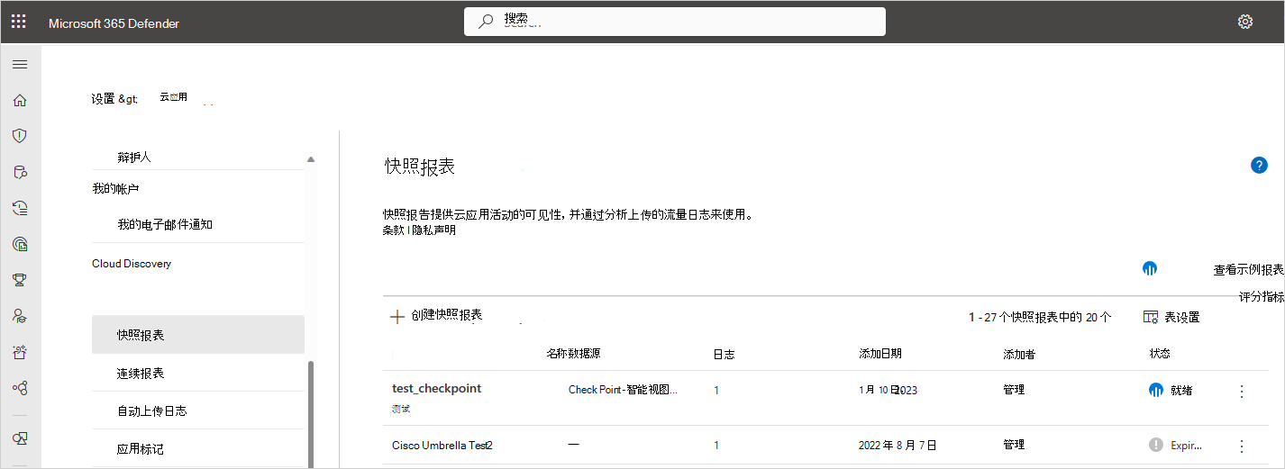The height and width of the screenshot is (469, 1285).
Task: Click Check Point data source link
Action: click(x=623, y=390)
